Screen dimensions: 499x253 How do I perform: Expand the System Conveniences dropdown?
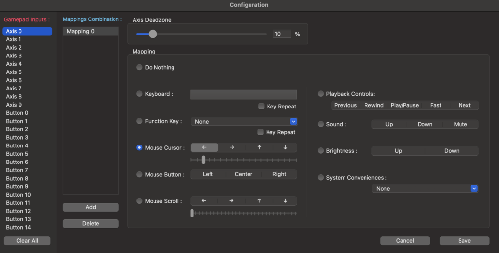[x=424, y=189]
